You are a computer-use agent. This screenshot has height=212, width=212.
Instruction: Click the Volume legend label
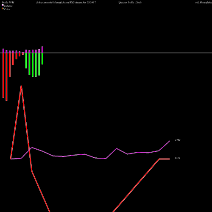(8, 6)
